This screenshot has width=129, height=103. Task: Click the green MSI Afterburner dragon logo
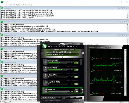click(x=44, y=46)
